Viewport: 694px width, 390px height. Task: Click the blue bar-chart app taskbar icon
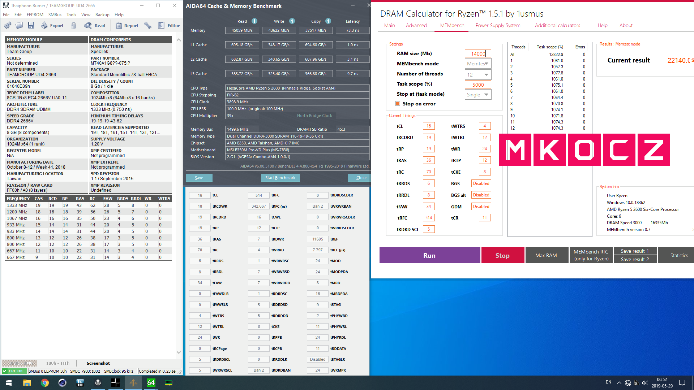click(80, 383)
